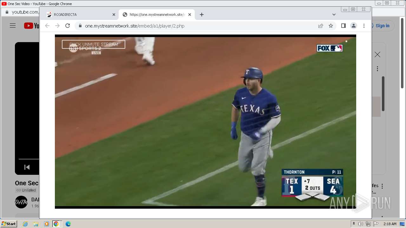Open DAM channel avatar on YouTube

click(x=21, y=202)
